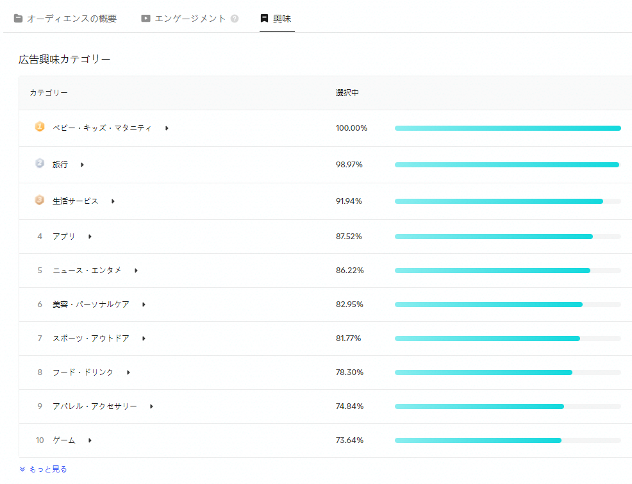Expand the 旅行 category arrow
This screenshot has width=632, height=484.
point(82,165)
